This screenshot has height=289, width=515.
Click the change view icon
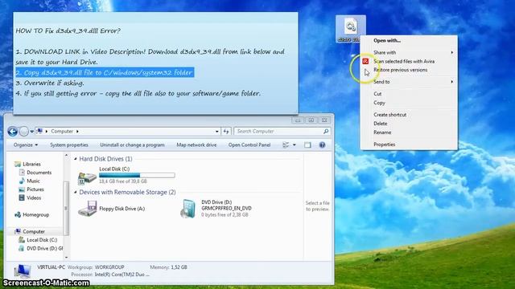[286, 144]
